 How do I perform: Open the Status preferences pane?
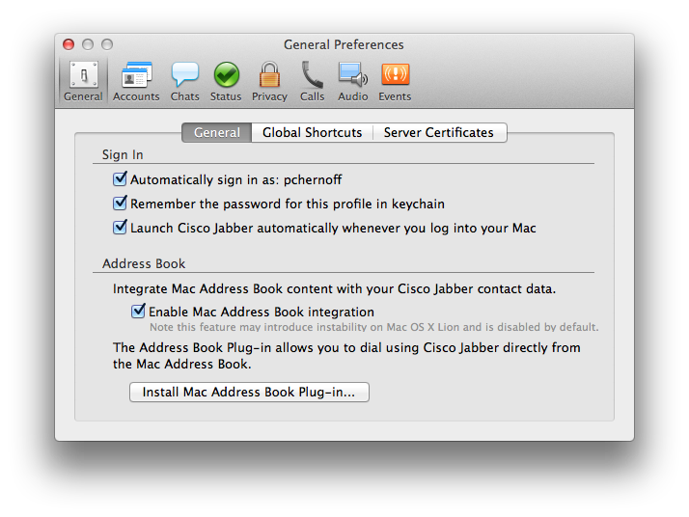tap(226, 82)
